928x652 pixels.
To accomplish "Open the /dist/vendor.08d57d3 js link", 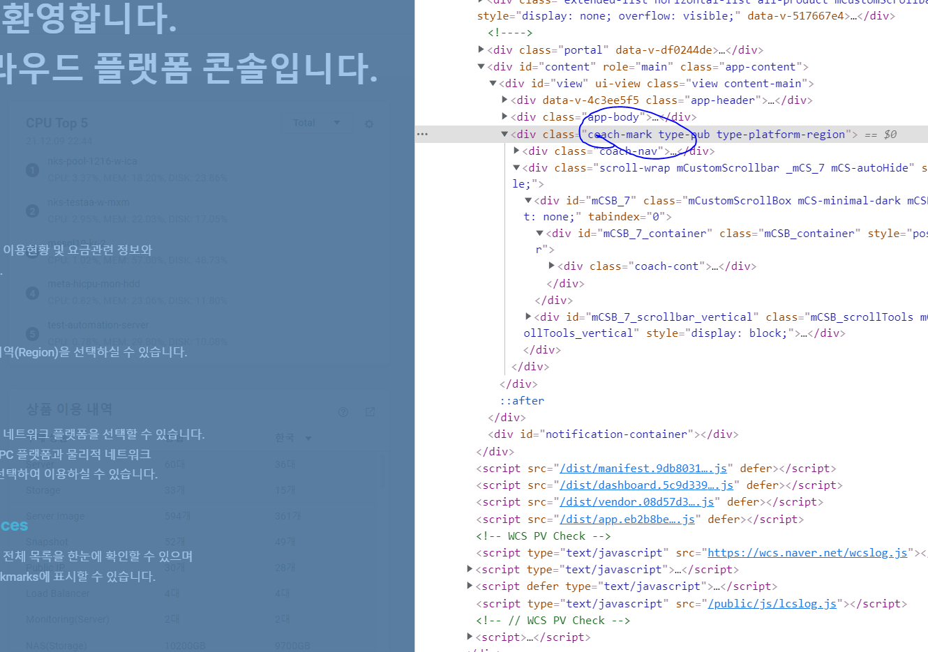I will click(637, 501).
